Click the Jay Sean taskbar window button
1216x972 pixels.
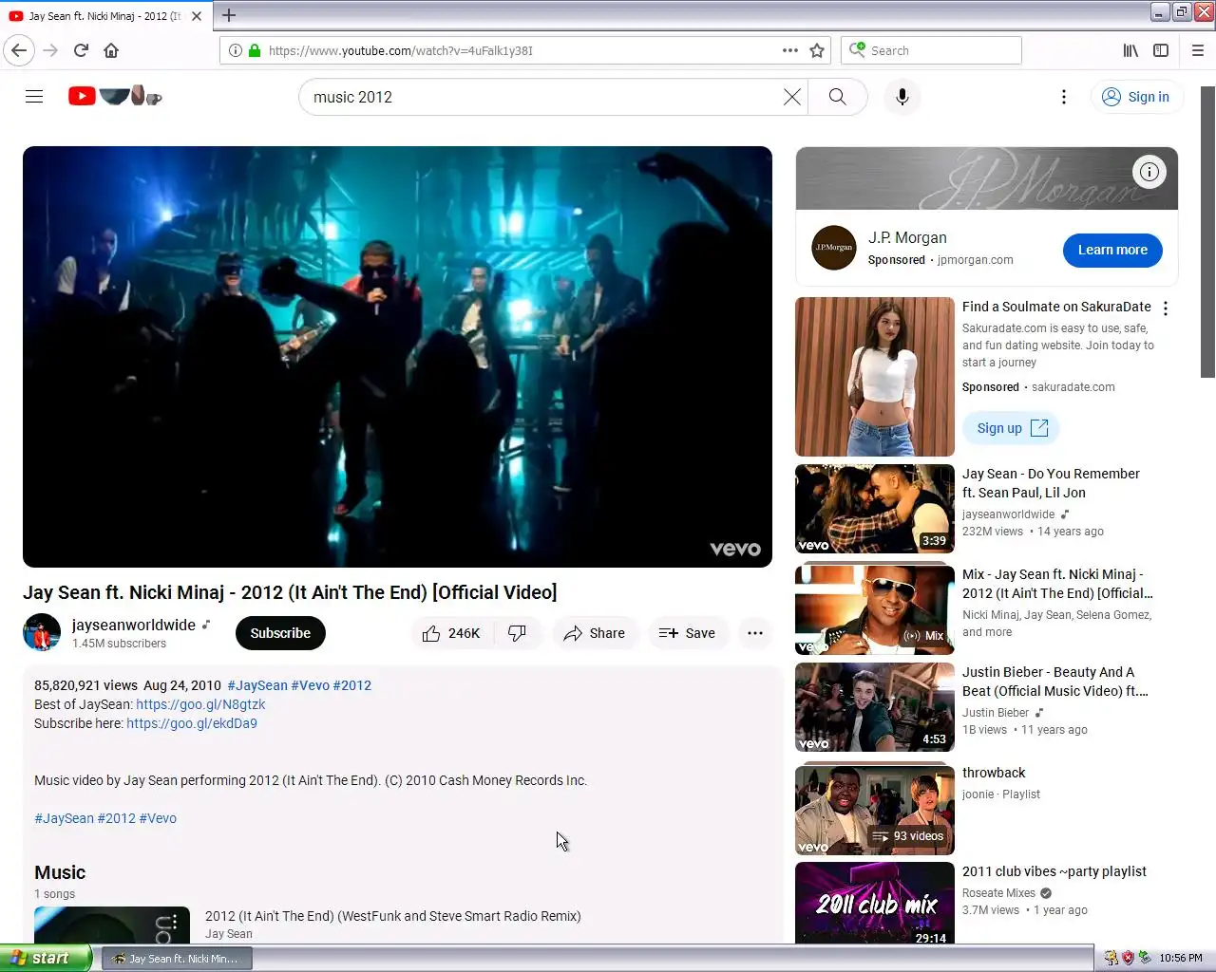[176, 959]
